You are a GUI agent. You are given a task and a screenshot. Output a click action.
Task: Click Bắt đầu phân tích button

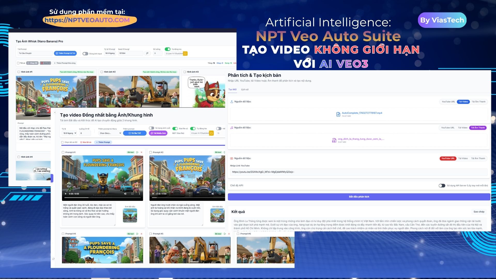[x=359, y=197]
